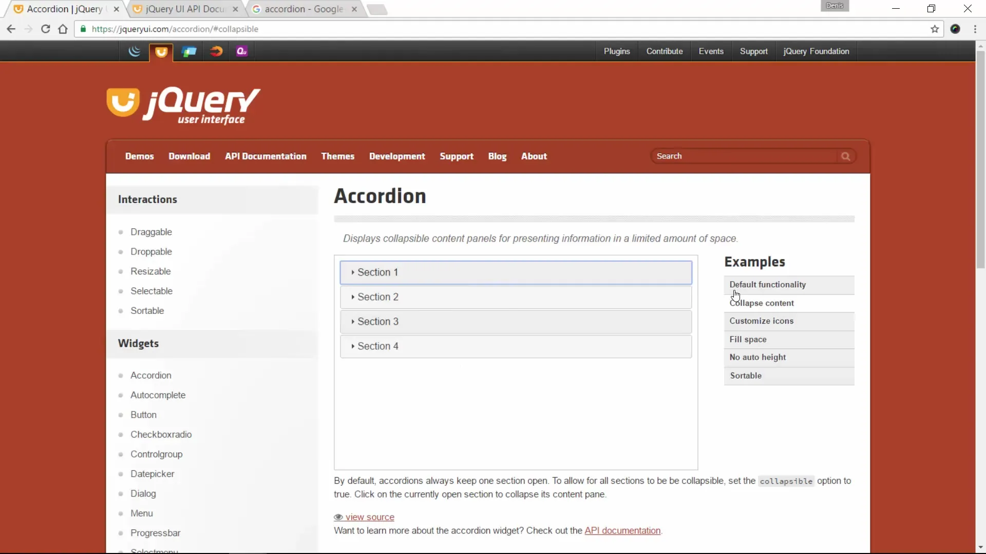The image size is (986, 554).
Task: Click the browser home icon
Action: 63,29
